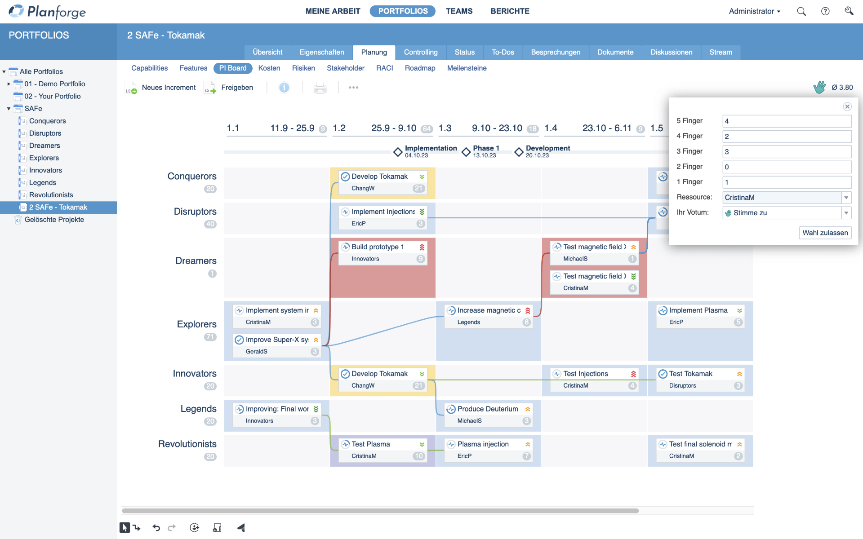Click the horizontal scrollbar of the board
Screen dimensions: 863x539
tap(380, 511)
